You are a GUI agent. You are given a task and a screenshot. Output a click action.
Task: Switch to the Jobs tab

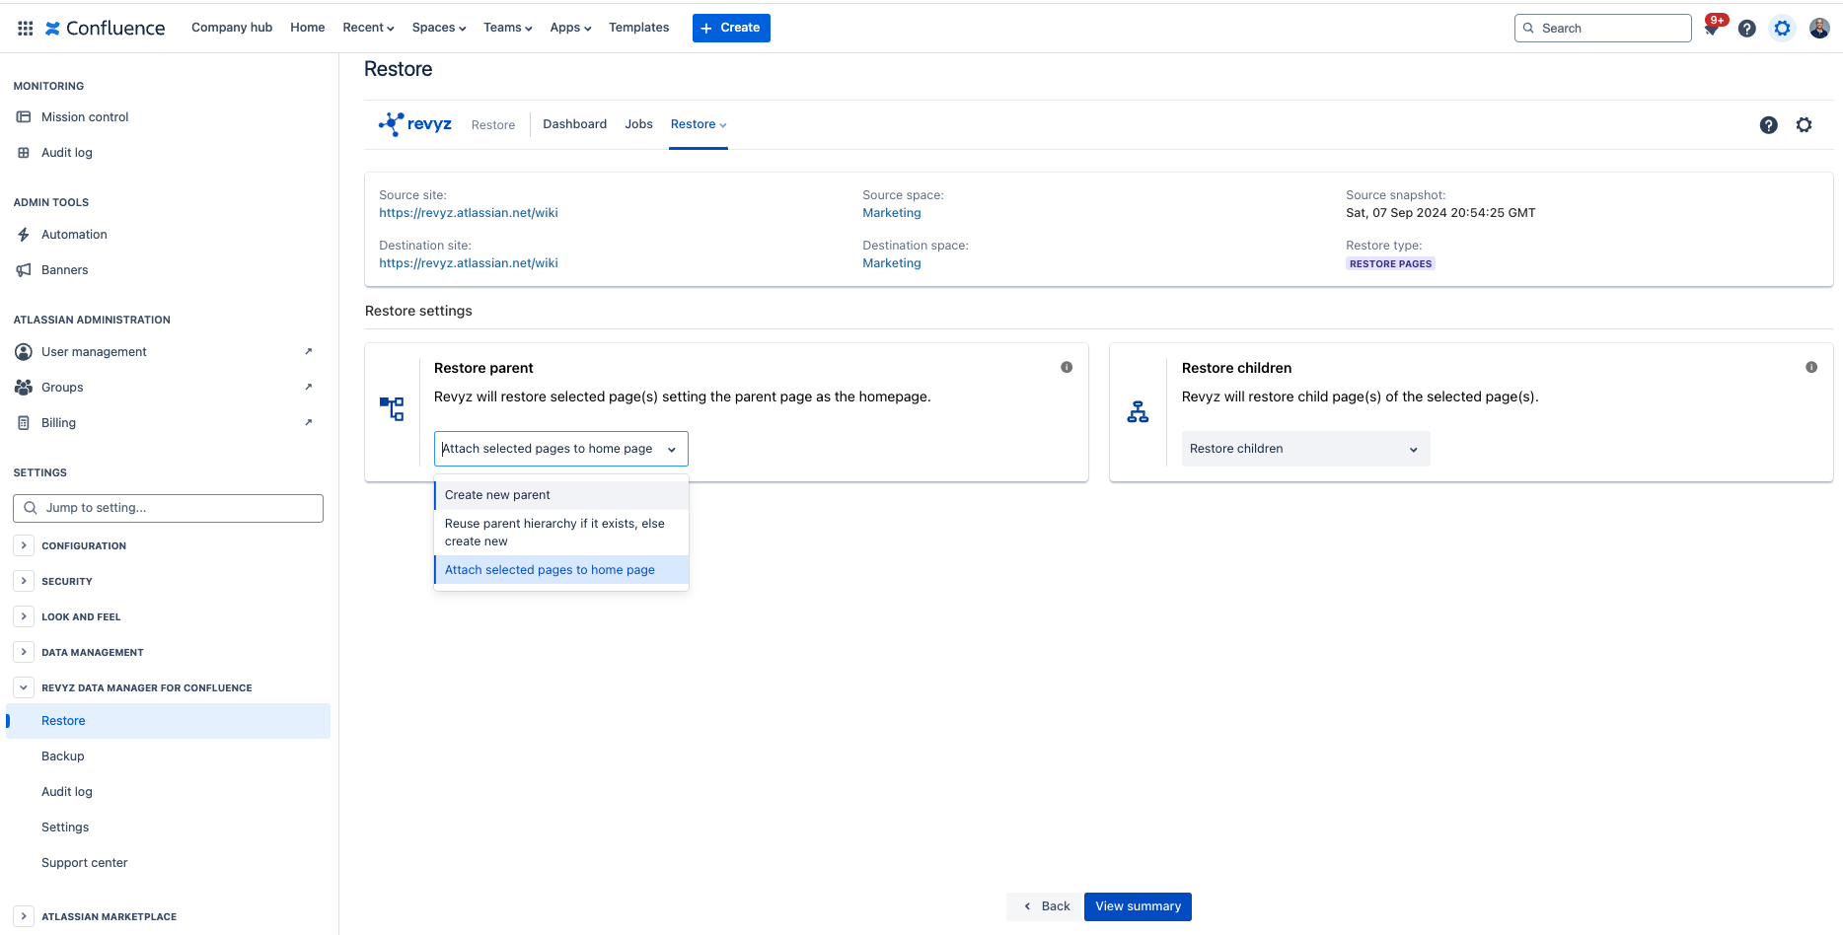(638, 123)
